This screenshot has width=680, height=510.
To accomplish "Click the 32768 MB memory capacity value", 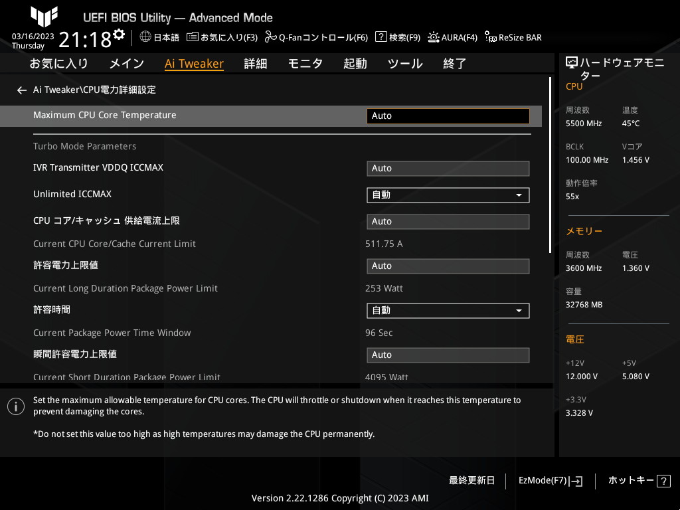I will [x=584, y=305].
